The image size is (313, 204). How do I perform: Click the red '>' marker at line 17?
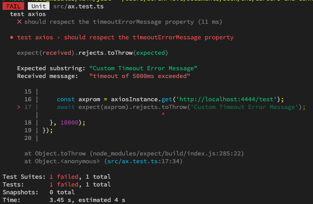[x=19, y=107]
